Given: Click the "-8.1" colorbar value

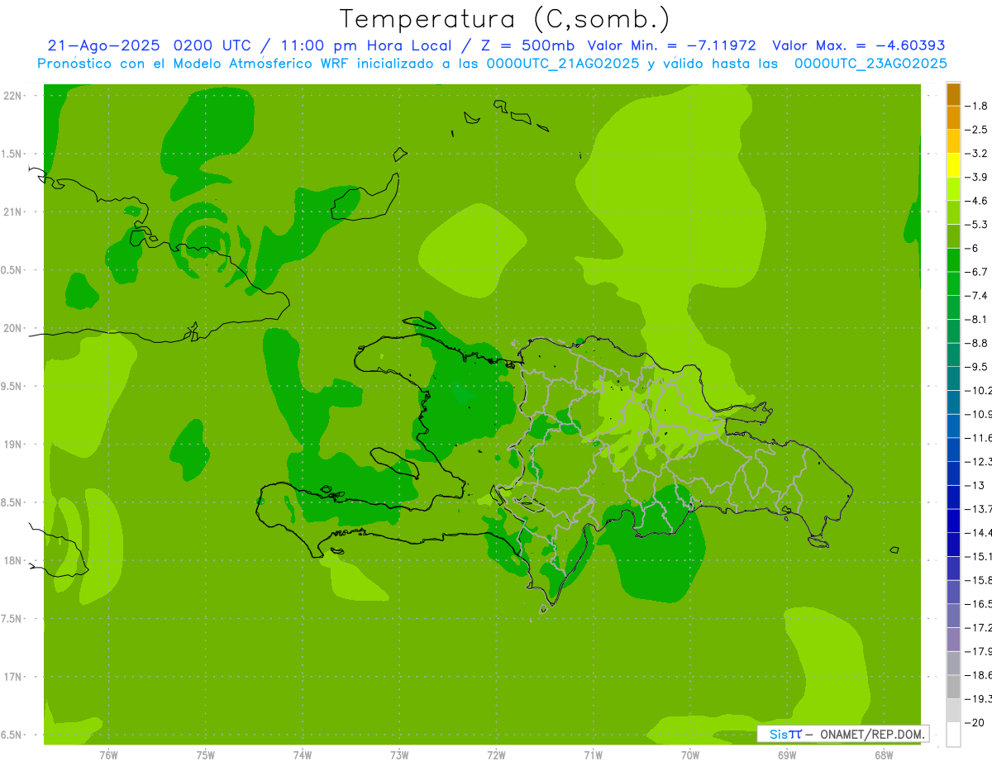Looking at the screenshot, I should coord(976,319).
